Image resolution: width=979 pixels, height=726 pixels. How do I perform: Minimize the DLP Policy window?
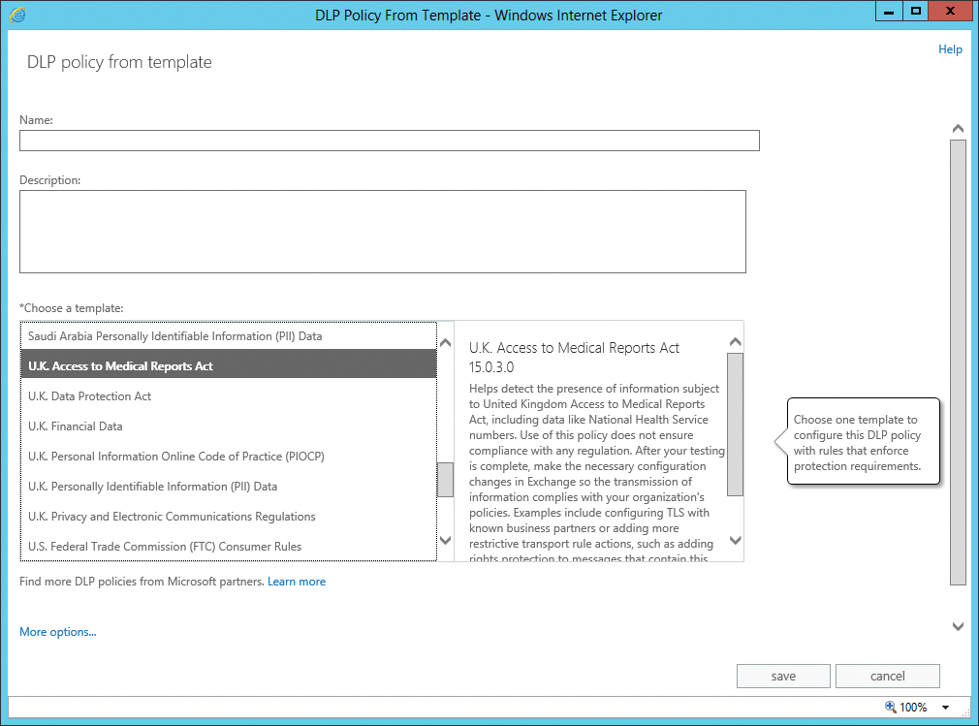coord(889,12)
